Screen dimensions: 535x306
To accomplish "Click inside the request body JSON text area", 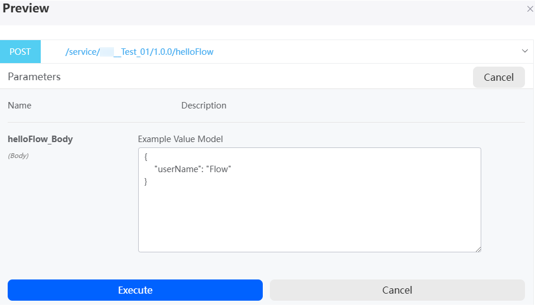I will (309, 200).
